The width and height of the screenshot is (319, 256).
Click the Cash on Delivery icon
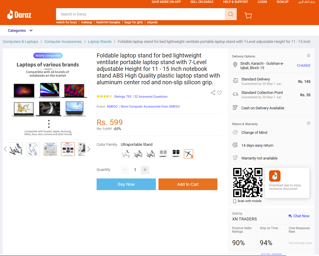(x=235, y=108)
